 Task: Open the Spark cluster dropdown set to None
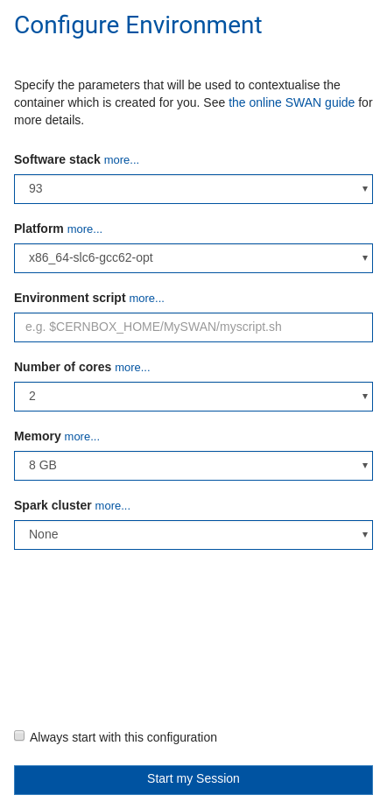pyautogui.click(x=193, y=534)
